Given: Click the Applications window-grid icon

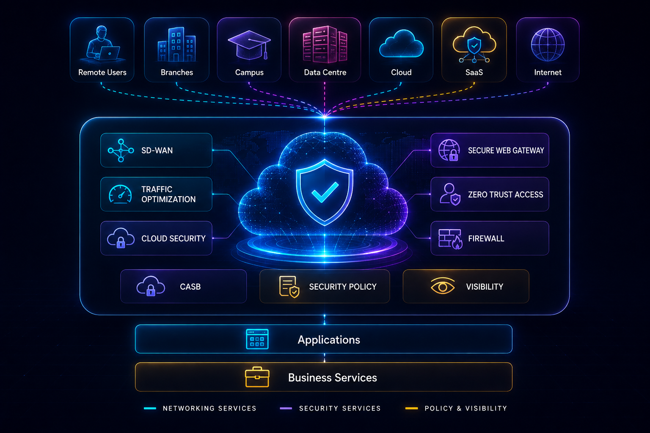Looking at the screenshot, I should coord(257,339).
